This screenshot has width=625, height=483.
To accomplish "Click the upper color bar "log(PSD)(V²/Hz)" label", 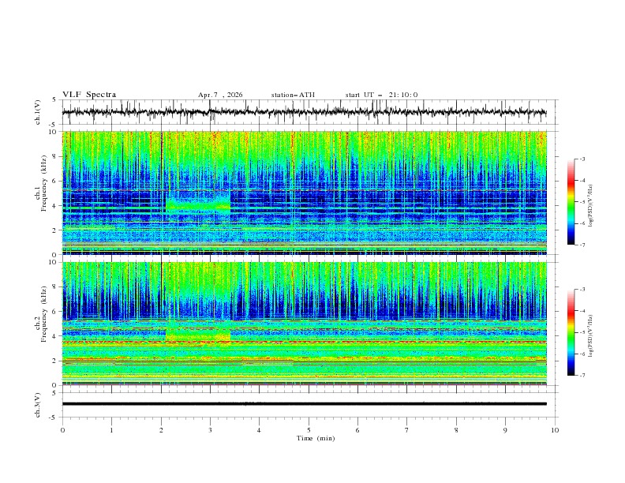I will point(591,206).
